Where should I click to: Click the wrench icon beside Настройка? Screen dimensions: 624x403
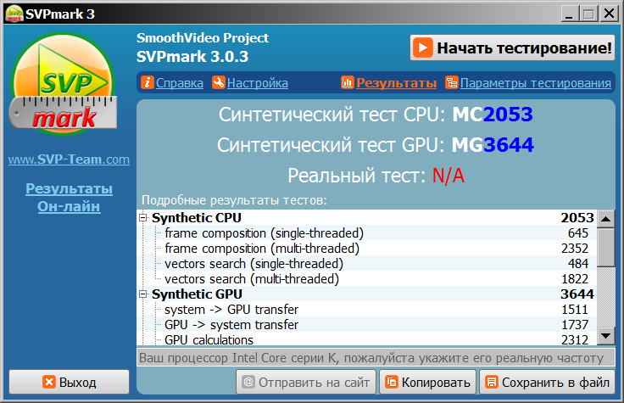tap(218, 83)
